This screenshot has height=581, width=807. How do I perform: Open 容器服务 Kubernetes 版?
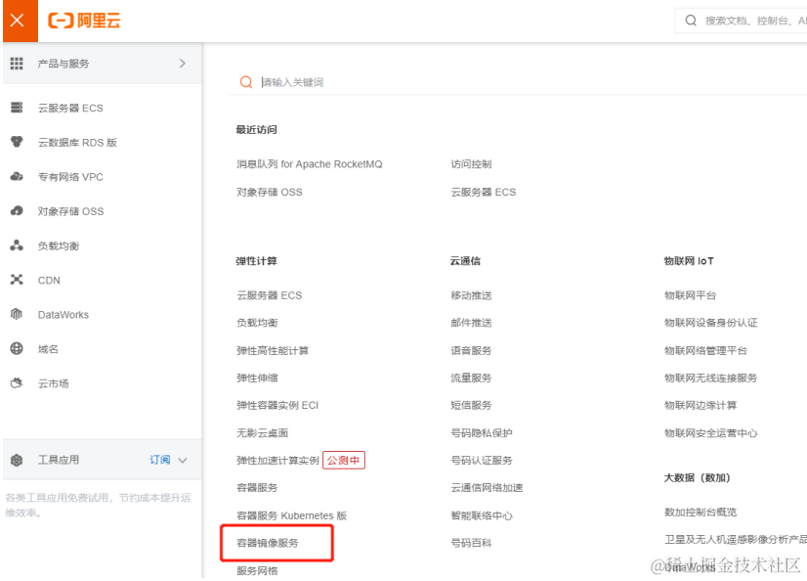pyautogui.click(x=291, y=515)
